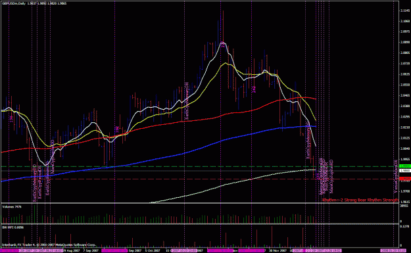411x253 pixels.
Task: Click the white current price tag 1.9865
Action: click(x=405, y=170)
